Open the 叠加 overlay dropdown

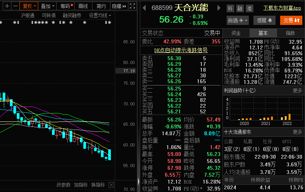[47, 6]
